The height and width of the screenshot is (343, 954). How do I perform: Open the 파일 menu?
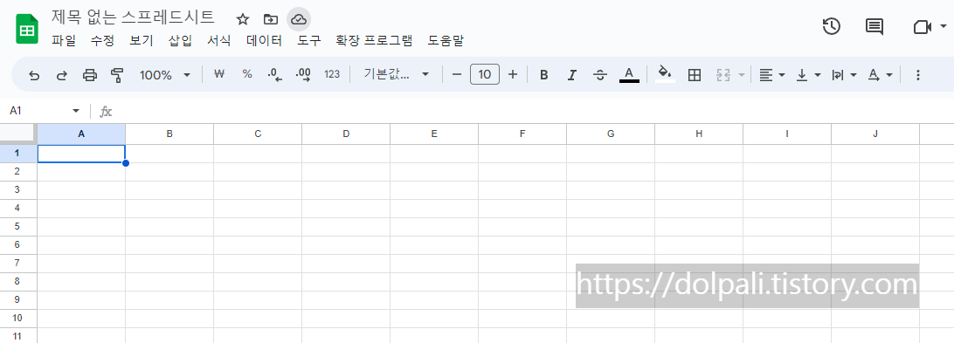point(64,41)
